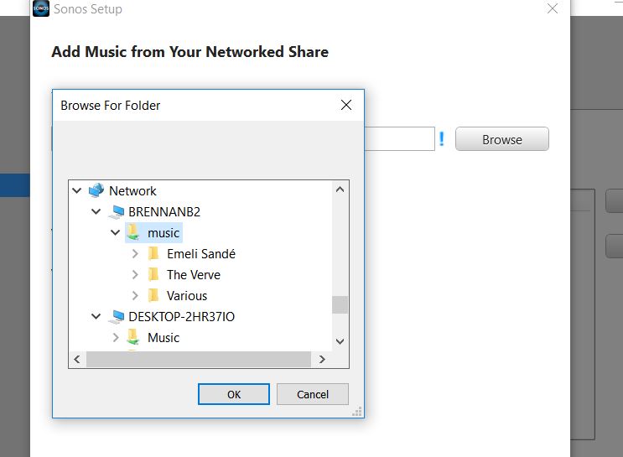Click the horizontal scrollbar left arrow
623x457 pixels.
77,359
